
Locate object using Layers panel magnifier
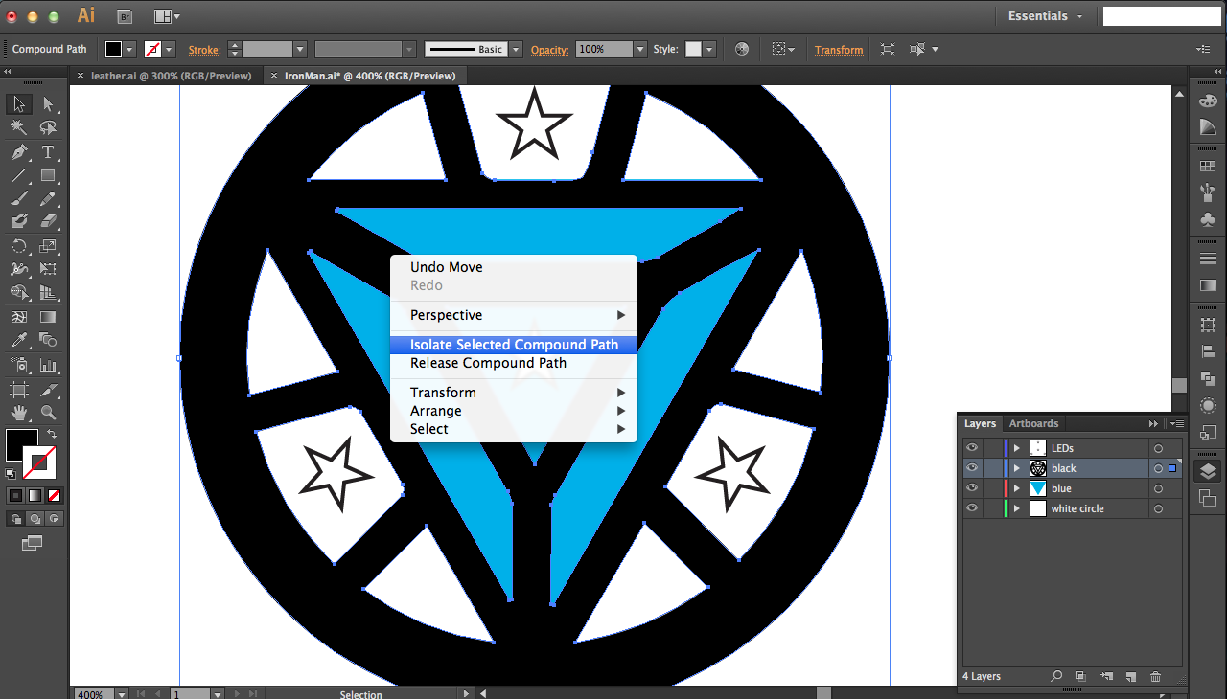[1056, 677]
